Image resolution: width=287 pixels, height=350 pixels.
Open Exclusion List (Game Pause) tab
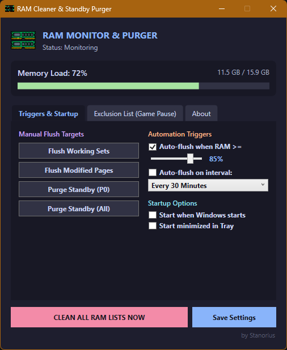click(x=135, y=114)
